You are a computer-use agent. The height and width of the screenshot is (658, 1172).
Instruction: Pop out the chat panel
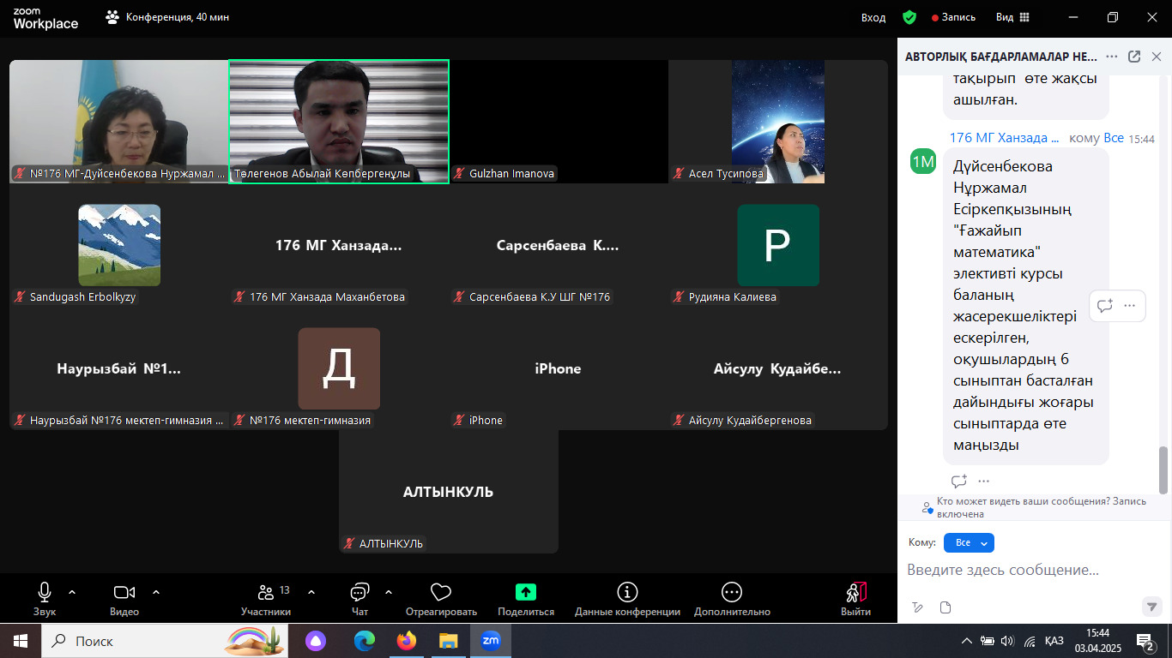[1134, 57]
